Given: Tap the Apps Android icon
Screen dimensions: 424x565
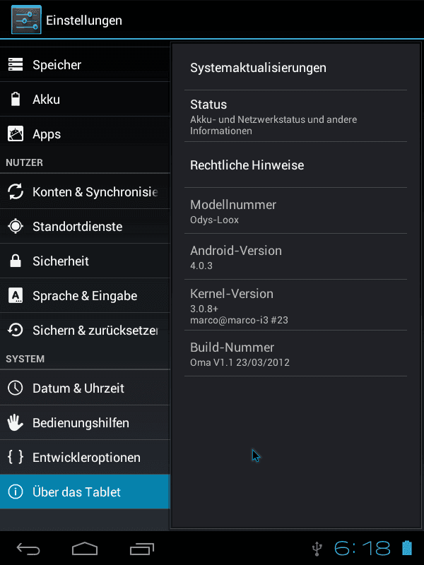Looking at the screenshot, I should click(16, 133).
